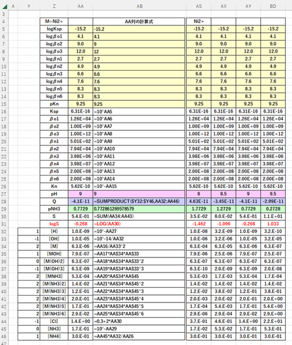Click the [M(NH3)6] label cell
This screenshot has height=345, width=292.
coord(54,314)
